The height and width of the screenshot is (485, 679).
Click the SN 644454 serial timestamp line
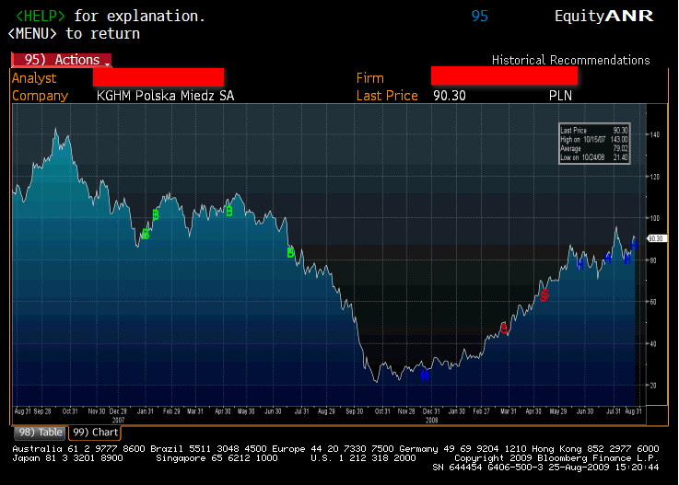[545, 468]
